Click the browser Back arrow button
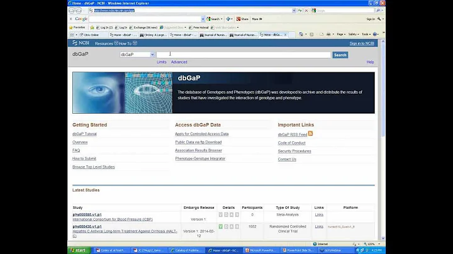Screen dimensions: 453x254 click(72, 11)
